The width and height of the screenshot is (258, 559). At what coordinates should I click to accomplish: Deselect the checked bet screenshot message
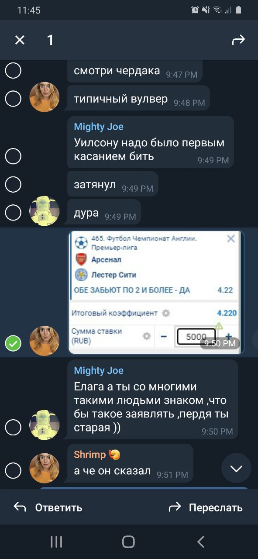[13, 344]
